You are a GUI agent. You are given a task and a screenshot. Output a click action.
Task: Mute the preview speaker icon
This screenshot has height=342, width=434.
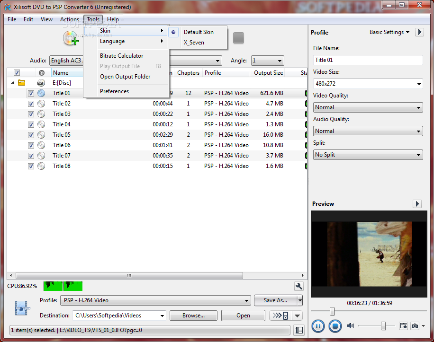pyautogui.click(x=351, y=326)
